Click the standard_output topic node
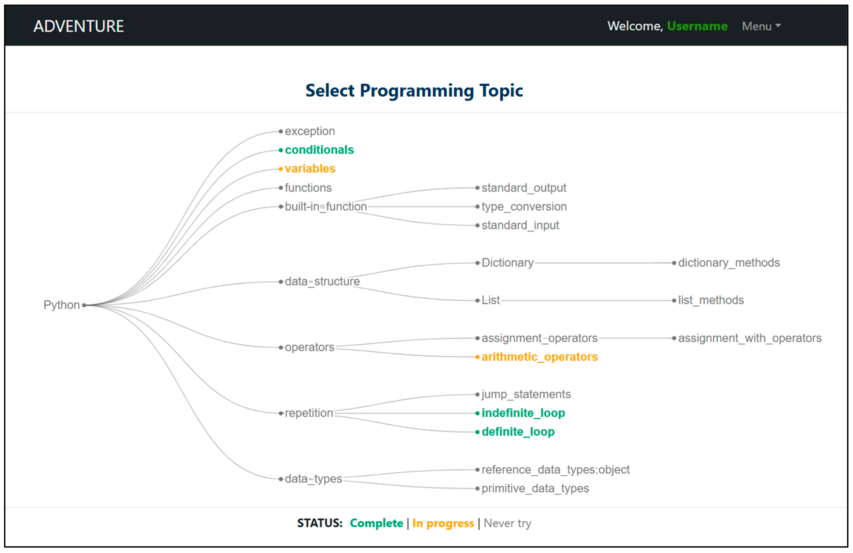Screen dimensions: 853x553 523,188
